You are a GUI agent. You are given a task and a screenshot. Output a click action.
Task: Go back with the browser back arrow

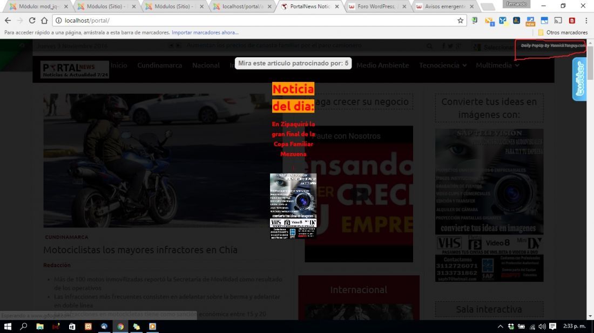8,20
